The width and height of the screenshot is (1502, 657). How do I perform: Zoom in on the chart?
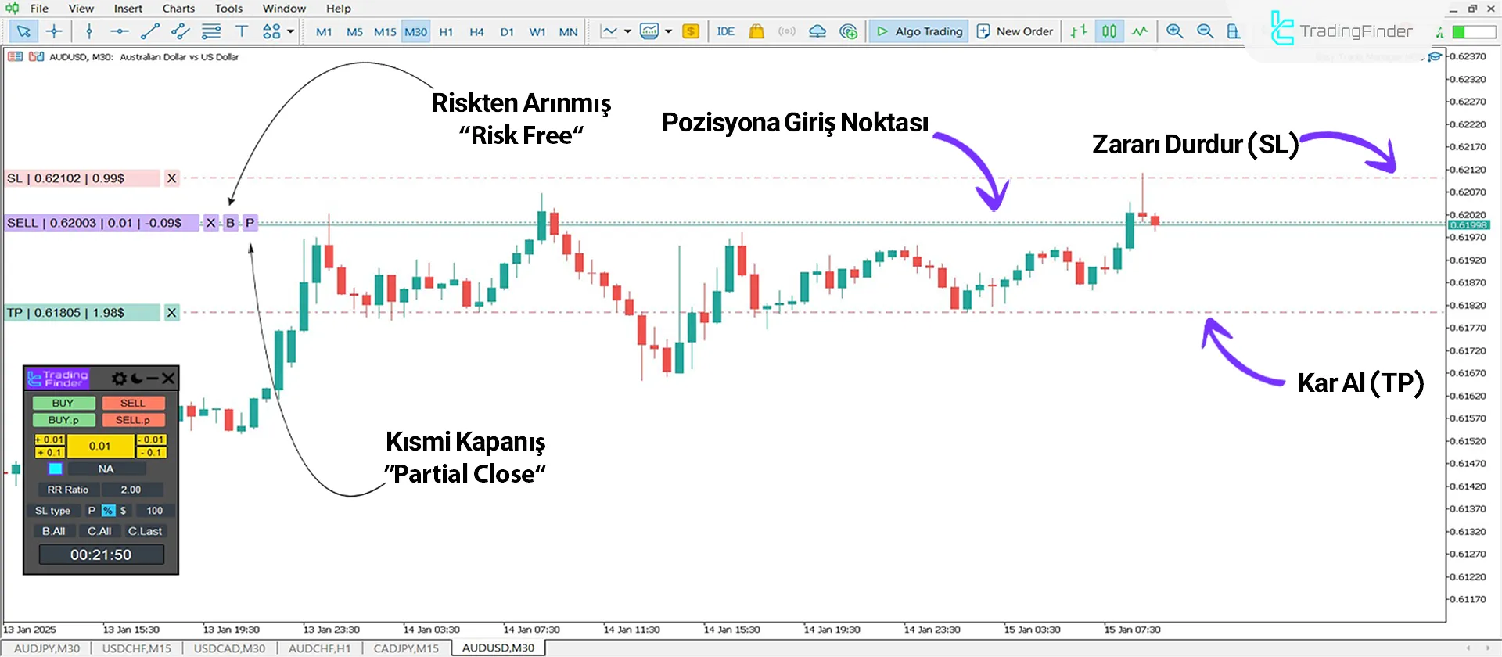(x=1174, y=31)
